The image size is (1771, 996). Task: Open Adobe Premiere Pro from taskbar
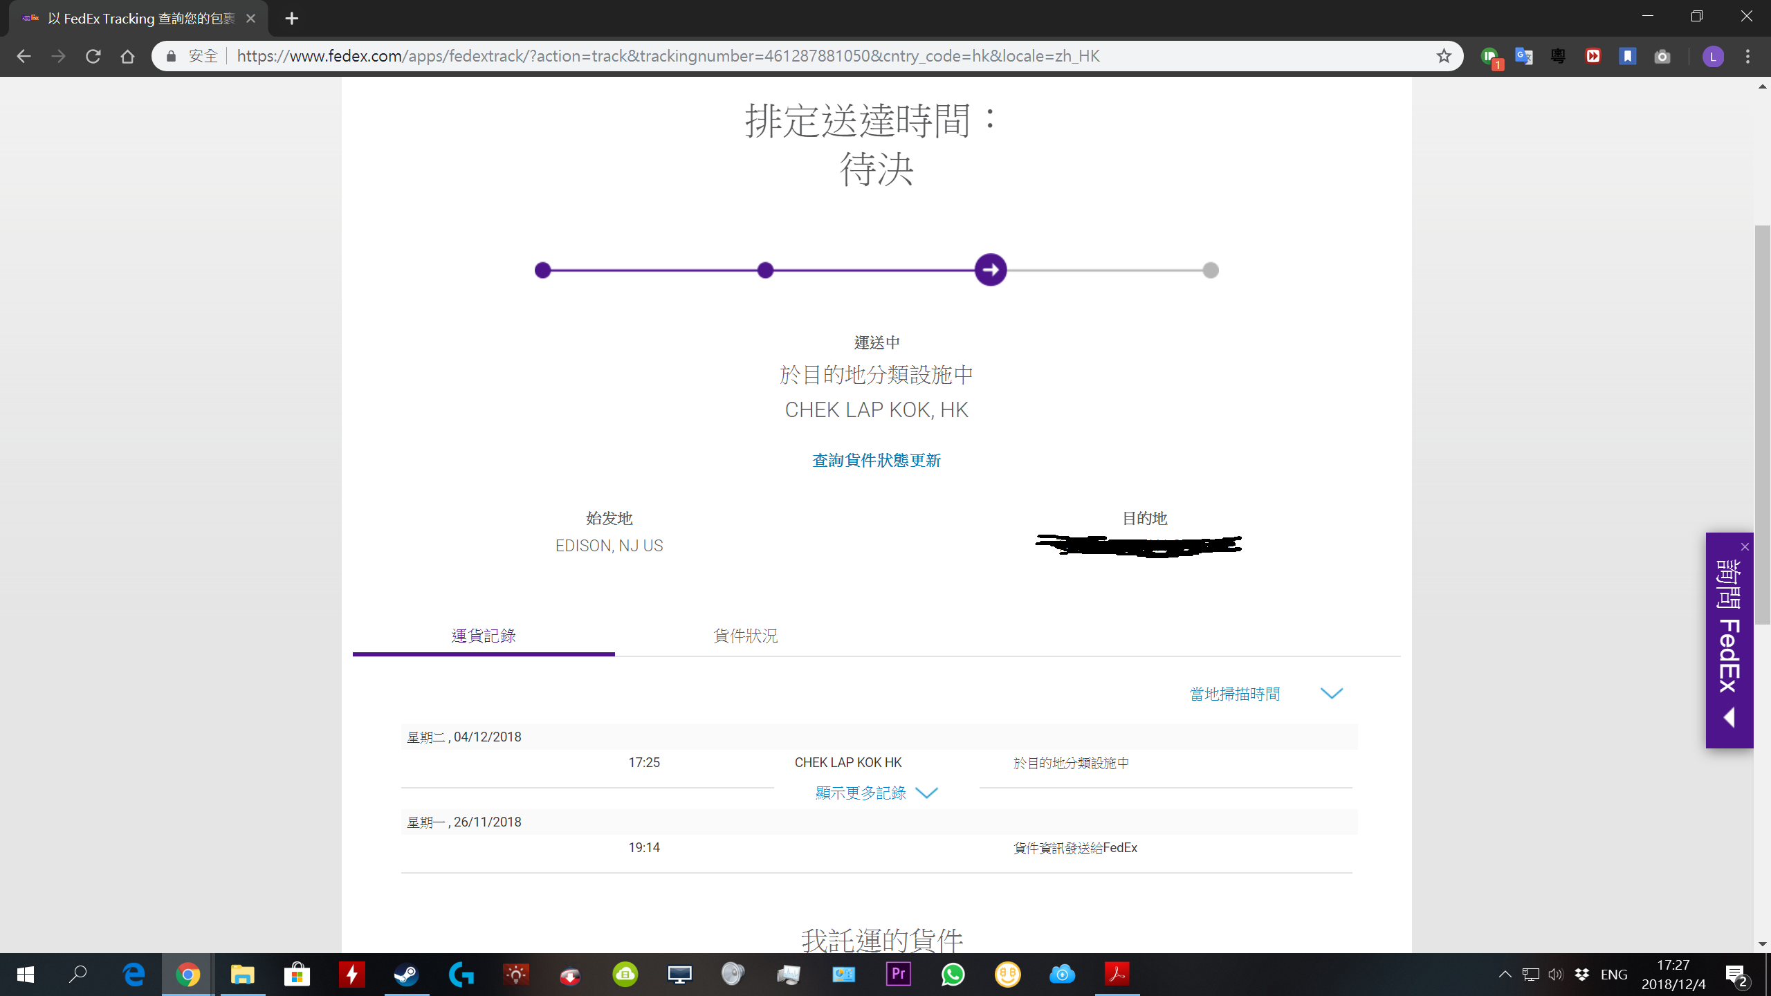tap(898, 975)
